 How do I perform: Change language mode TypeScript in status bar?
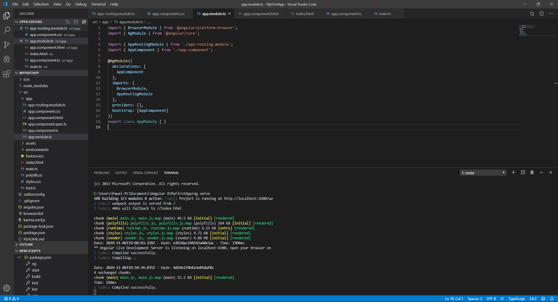[x=516, y=299]
